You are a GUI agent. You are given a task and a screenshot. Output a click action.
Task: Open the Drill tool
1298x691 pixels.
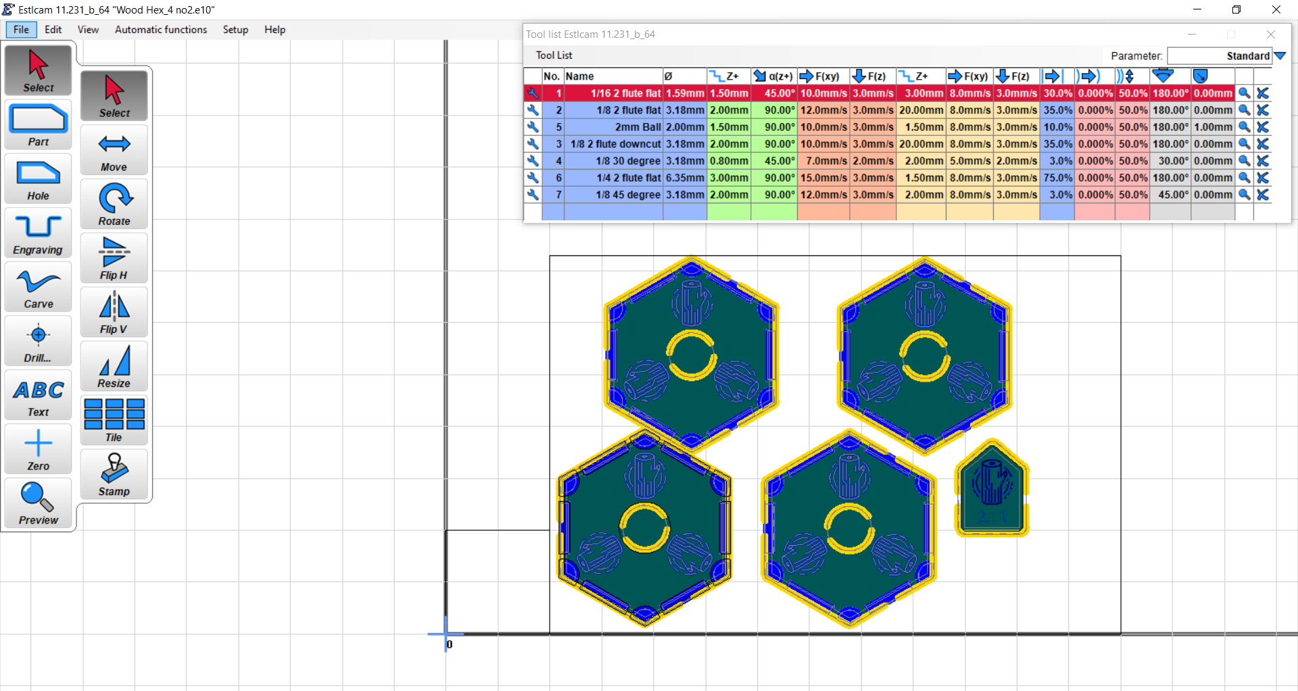pyautogui.click(x=39, y=341)
